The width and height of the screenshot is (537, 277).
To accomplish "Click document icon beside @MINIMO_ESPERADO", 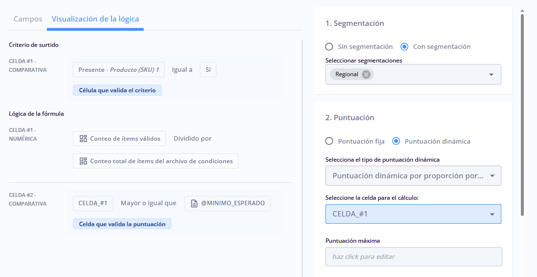I will pos(194,203).
